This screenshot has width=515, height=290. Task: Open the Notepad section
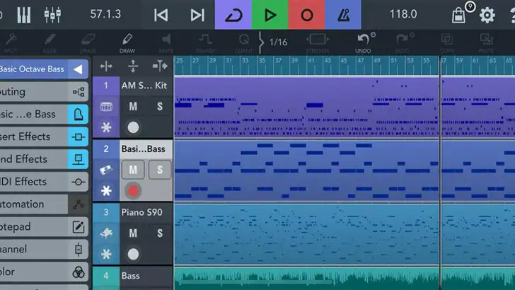44,226
